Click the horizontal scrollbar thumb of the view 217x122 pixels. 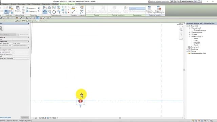tap(120, 118)
